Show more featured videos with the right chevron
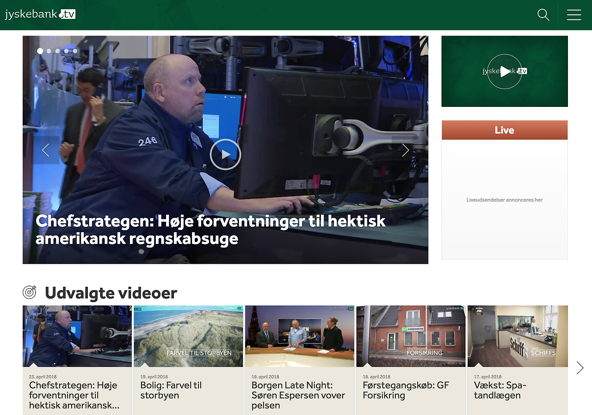This screenshot has width=592, height=415. 580,368
